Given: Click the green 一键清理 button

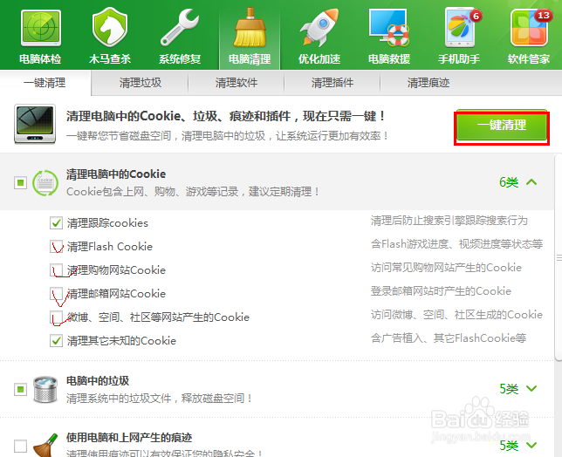Looking at the screenshot, I should (x=502, y=126).
